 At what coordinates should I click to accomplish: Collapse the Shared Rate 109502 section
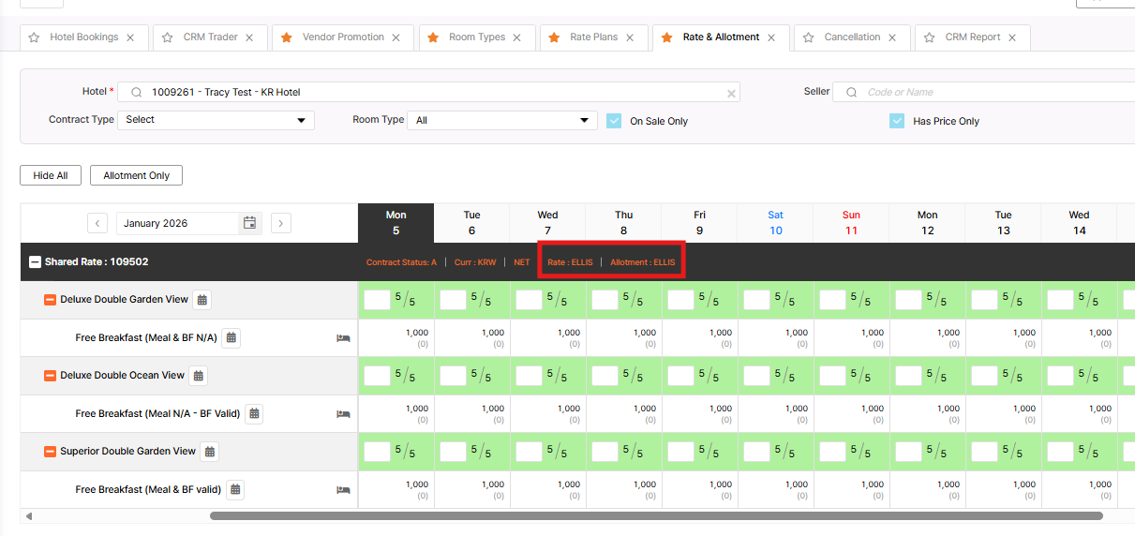pyautogui.click(x=35, y=262)
